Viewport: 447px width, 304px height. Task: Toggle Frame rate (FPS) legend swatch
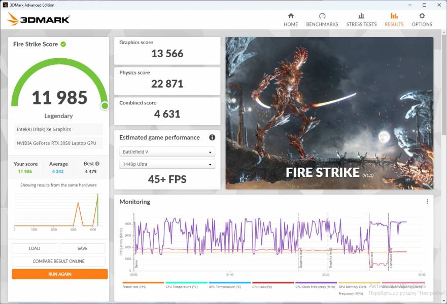[143, 283]
